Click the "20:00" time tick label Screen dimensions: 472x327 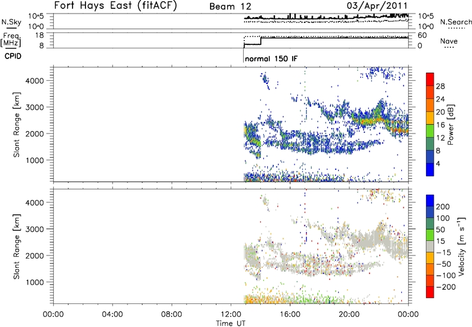(x=349, y=315)
